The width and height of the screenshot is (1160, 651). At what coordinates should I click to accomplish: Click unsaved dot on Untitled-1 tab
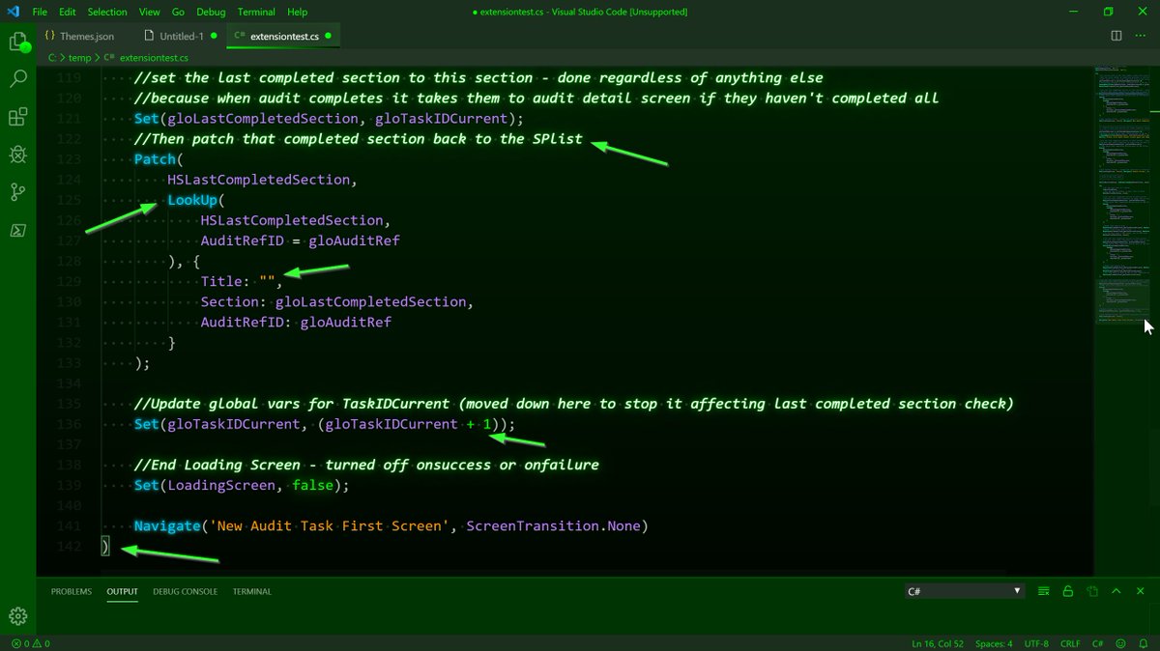pyautogui.click(x=214, y=36)
